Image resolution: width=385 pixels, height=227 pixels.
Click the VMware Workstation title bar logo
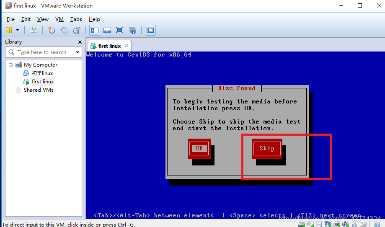8,5
